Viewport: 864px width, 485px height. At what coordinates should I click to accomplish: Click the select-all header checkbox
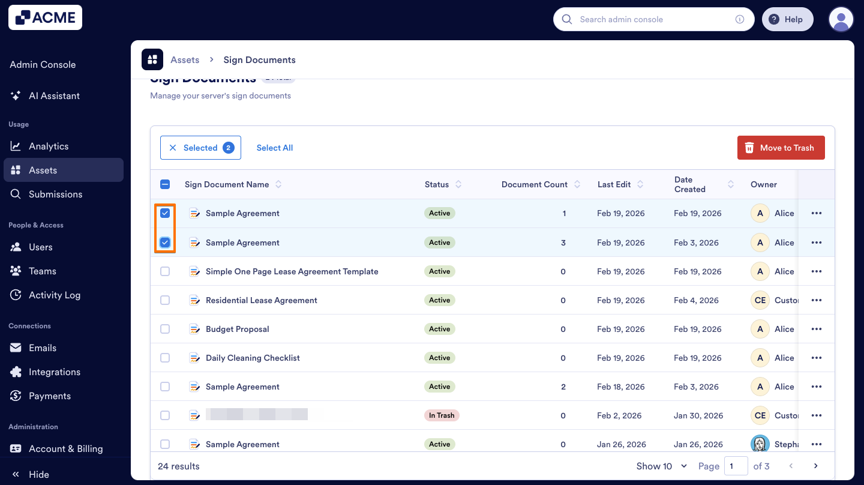pos(165,184)
